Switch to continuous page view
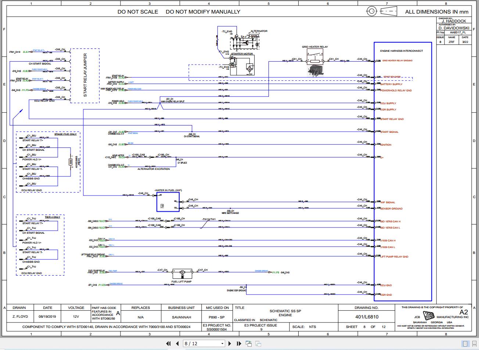 (x=473, y=344)
